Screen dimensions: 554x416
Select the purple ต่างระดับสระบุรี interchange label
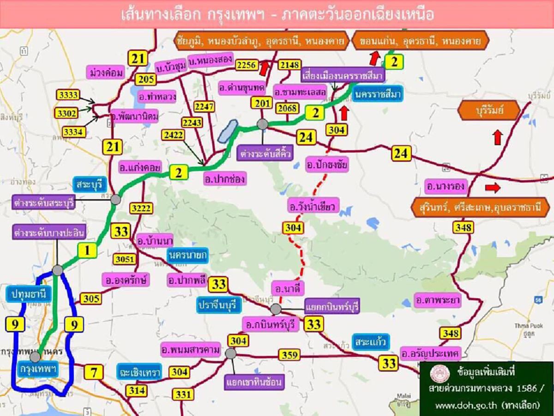pyautogui.click(x=43, y=202)
